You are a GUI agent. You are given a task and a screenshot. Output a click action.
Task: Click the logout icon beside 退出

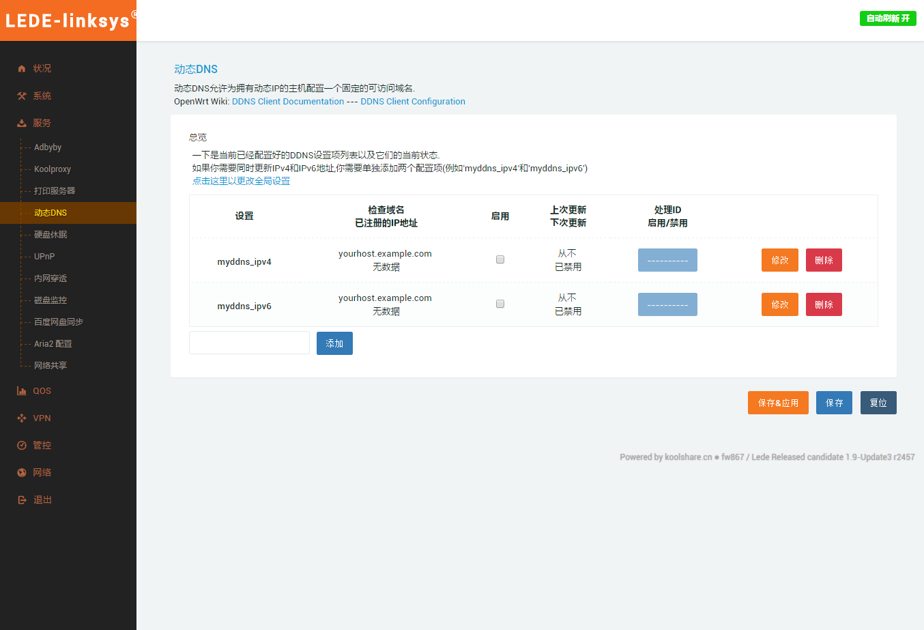[22, 500]
